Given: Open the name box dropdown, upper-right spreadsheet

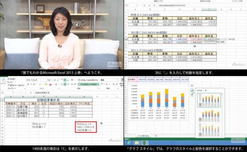Looking at the screenshot, I should point(136,5).
